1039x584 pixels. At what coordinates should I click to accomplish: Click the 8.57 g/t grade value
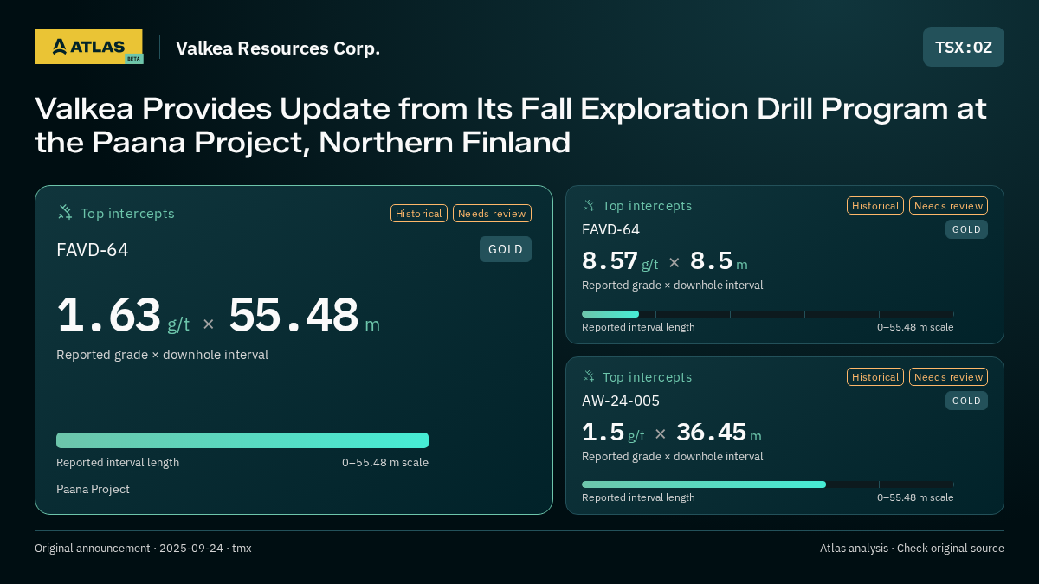tap(620, 260)
